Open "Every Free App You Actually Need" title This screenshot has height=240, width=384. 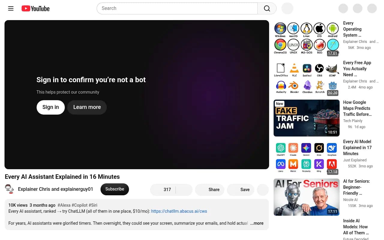pos(357,69)
